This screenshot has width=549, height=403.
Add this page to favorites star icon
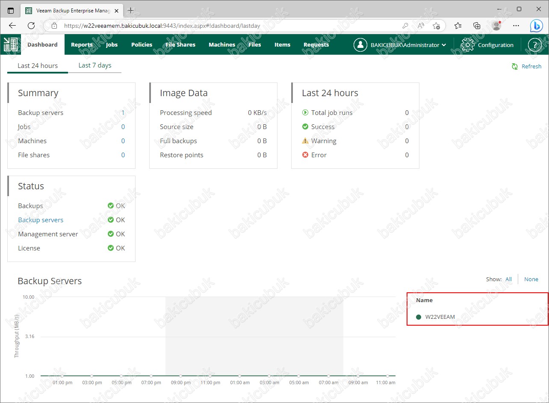436,26
